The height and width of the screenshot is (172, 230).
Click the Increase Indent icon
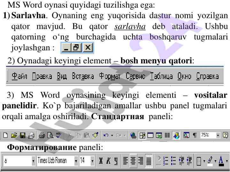[x=189, y=161]
